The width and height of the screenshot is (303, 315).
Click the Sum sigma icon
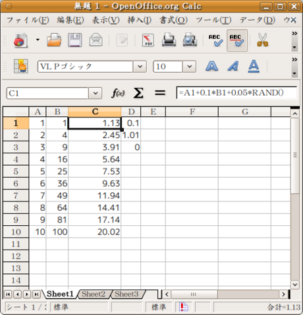(x=138, y=93)
